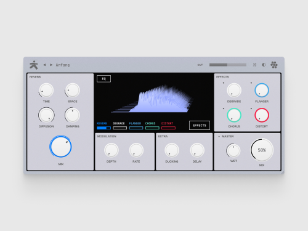Viewport: 308px width, 231px height.
Task: Click the bracket icon beside output meter
Action: (x=254, y=65)
